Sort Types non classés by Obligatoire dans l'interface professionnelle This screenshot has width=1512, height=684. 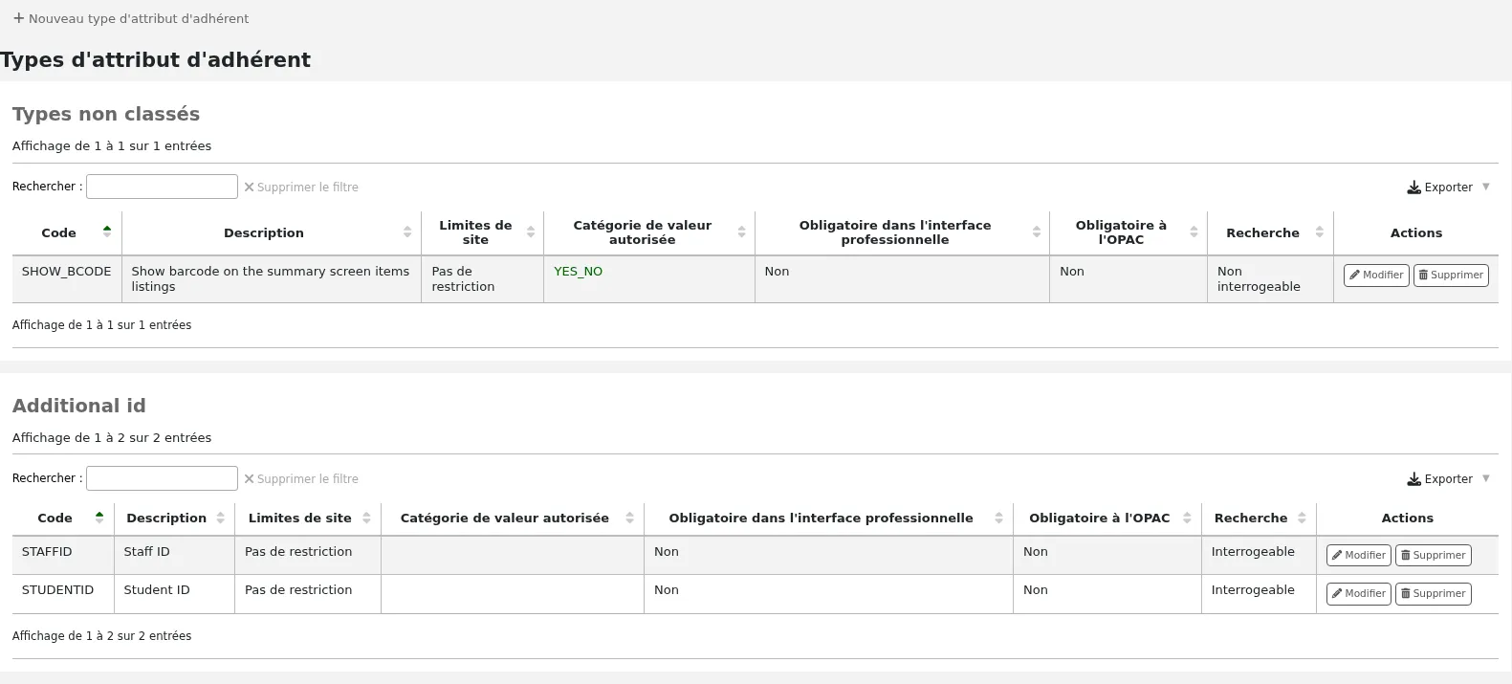click(x=902, y=232)
